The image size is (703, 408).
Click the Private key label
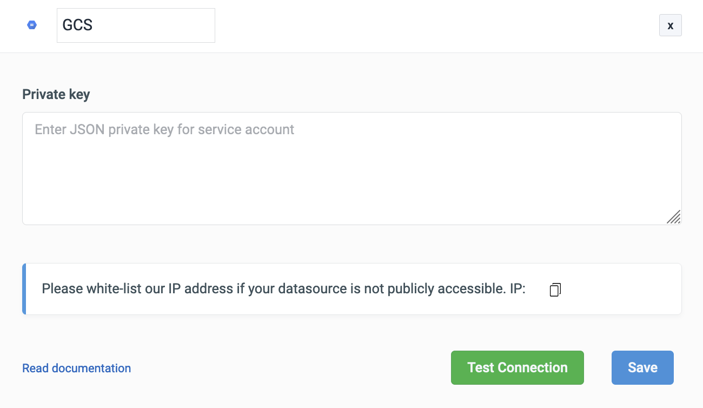tap(56, 94)
